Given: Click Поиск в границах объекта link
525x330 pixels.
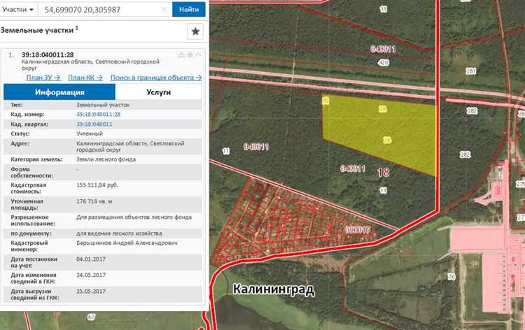Looking at the screenshot, I should [156, 78].
